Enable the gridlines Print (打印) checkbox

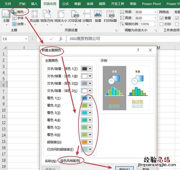161,24
